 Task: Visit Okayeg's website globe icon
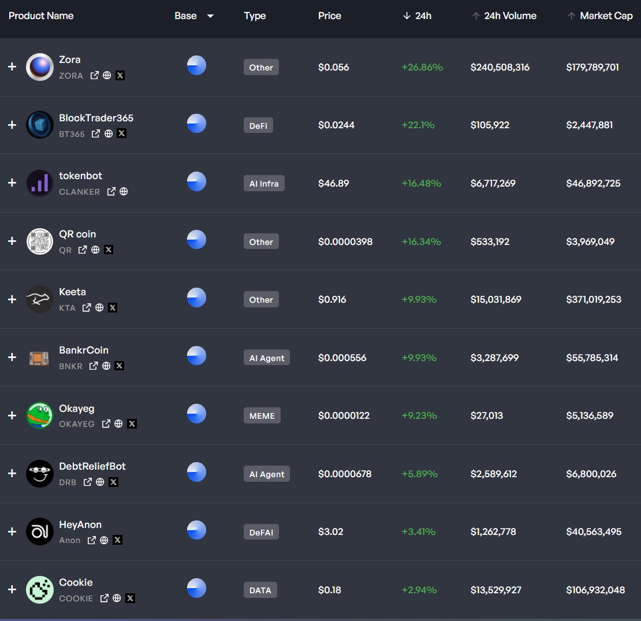(x=118, y=424)
